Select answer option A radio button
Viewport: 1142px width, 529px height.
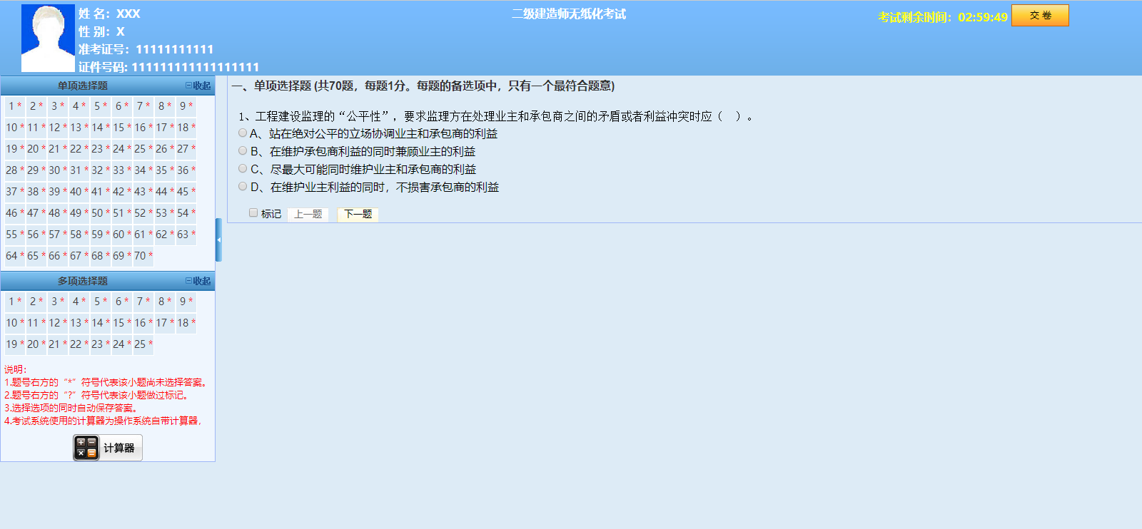point(243,133)
